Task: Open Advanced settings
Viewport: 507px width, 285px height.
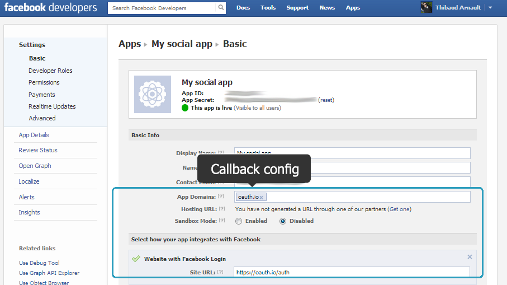Action: (x=42, y=118)
